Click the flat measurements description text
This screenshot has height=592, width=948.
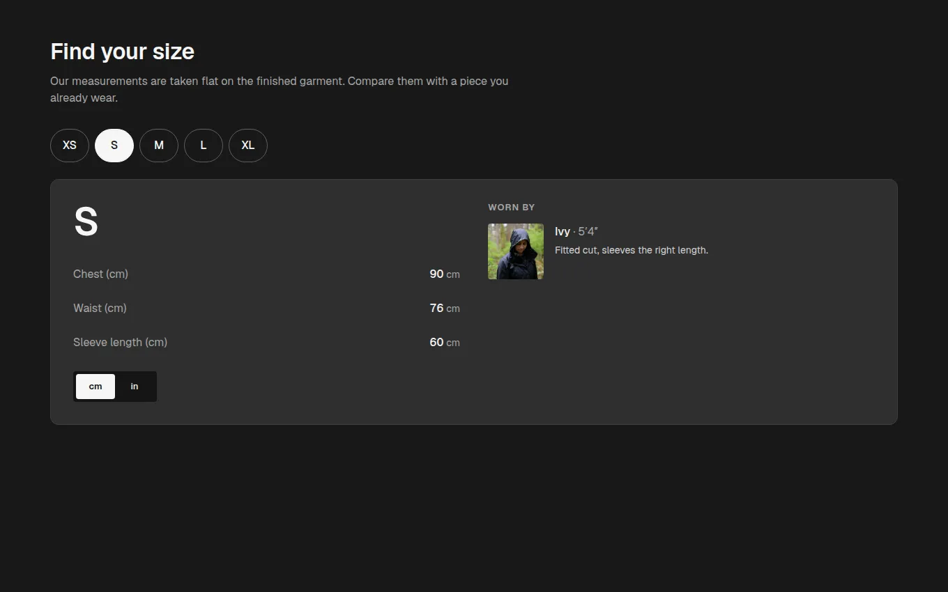[x=279, y=89]
